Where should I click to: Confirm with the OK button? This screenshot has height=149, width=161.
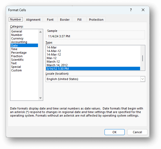pyautogui.click(x=115, y=132)
